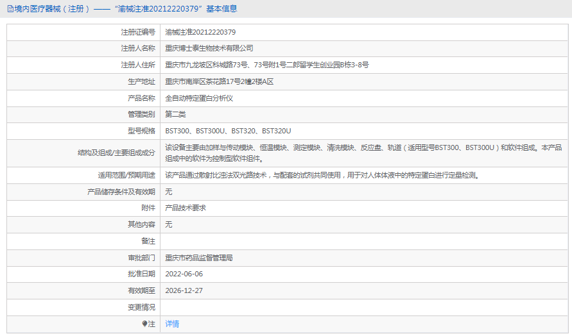Click registrant name 重庆博士泰生物技术有限公司
Screen dimensions: 572x336
tap(209, 48)
